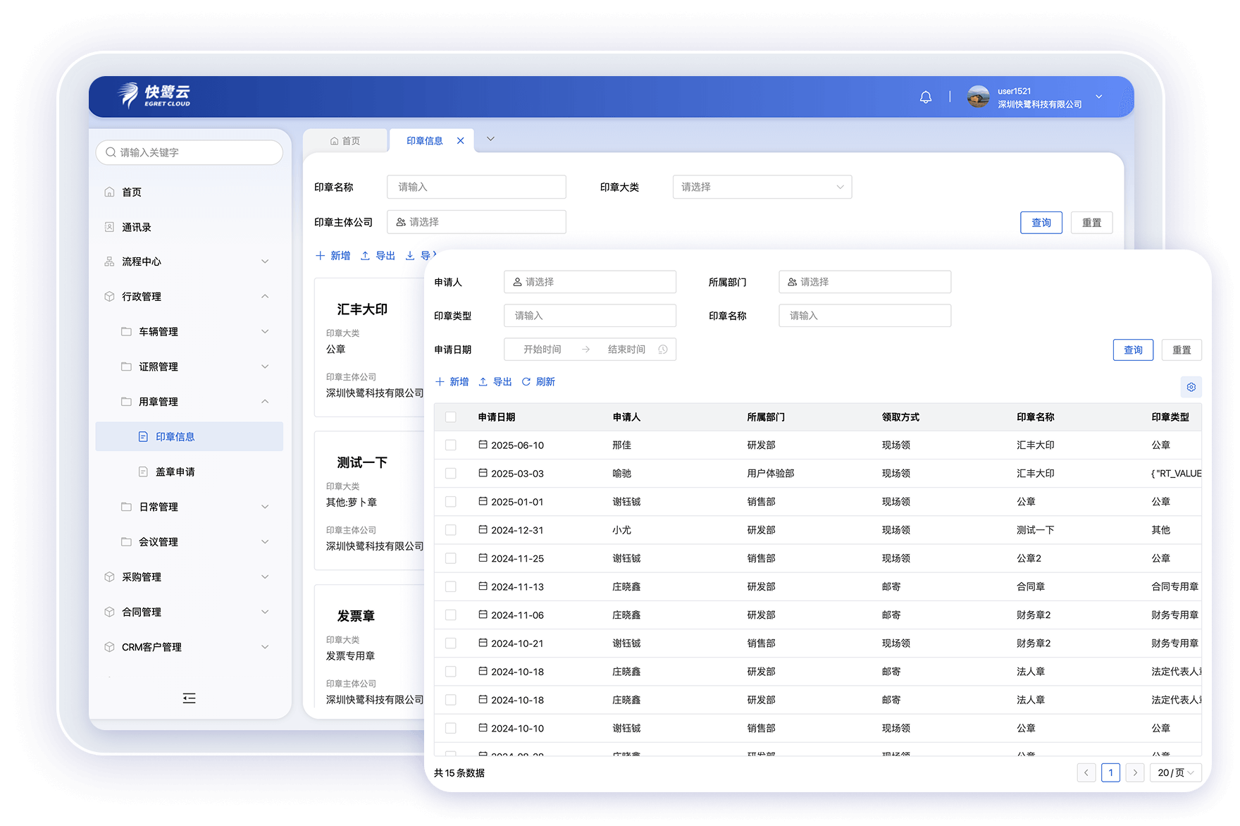1240x826 pixels.
Task: Open the 印章大类 dropdown
Action: [x=762, y=187]
